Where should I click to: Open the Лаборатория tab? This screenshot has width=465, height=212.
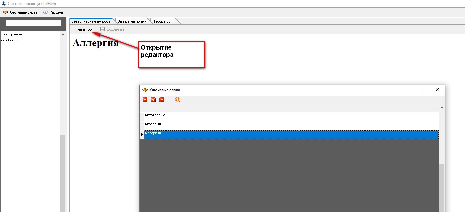[163, 21]
